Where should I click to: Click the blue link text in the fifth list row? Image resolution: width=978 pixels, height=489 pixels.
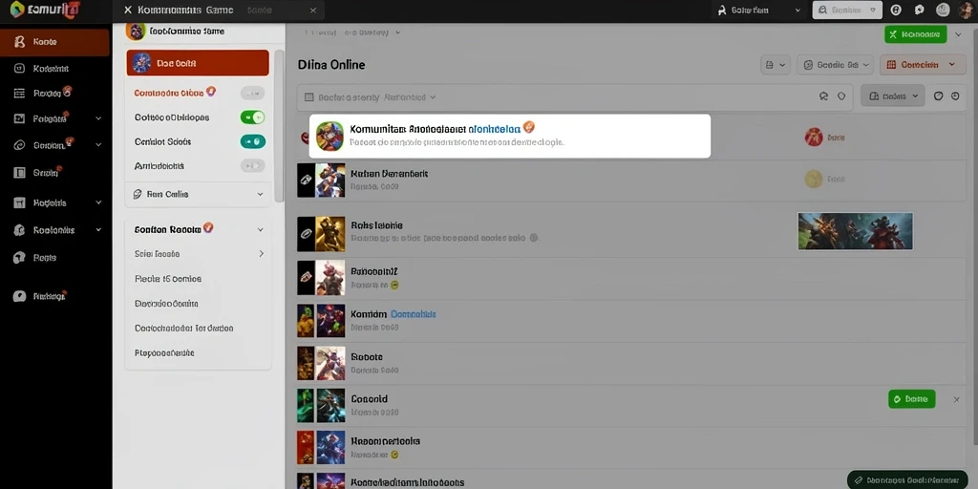point(413,314)
